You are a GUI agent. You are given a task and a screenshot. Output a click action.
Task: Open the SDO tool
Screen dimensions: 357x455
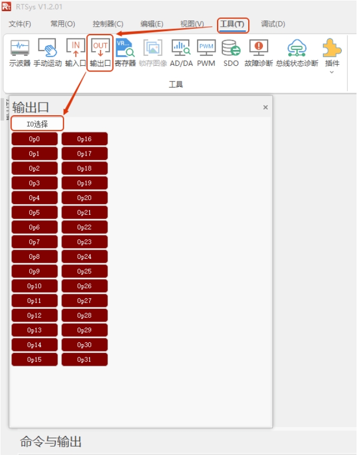pyautogui.click(x=231, y=53)
